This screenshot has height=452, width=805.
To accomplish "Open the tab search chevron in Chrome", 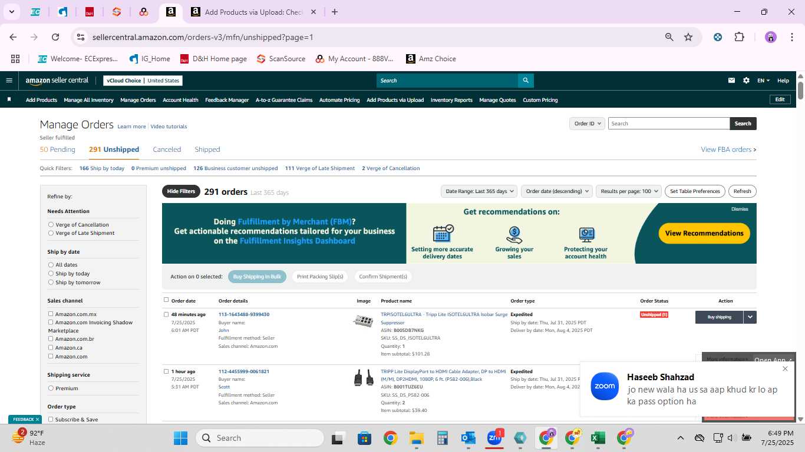I will [x=11, y=12].
